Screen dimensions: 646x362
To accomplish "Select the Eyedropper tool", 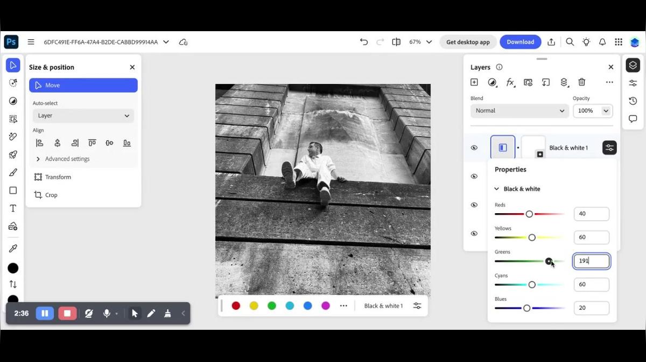I will (13, 248).
